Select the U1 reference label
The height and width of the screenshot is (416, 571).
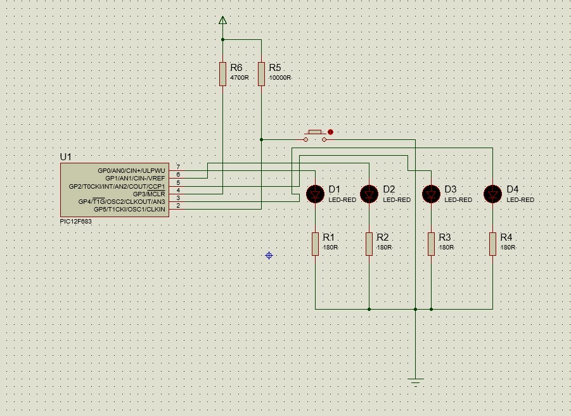click(x=66, y=156)
